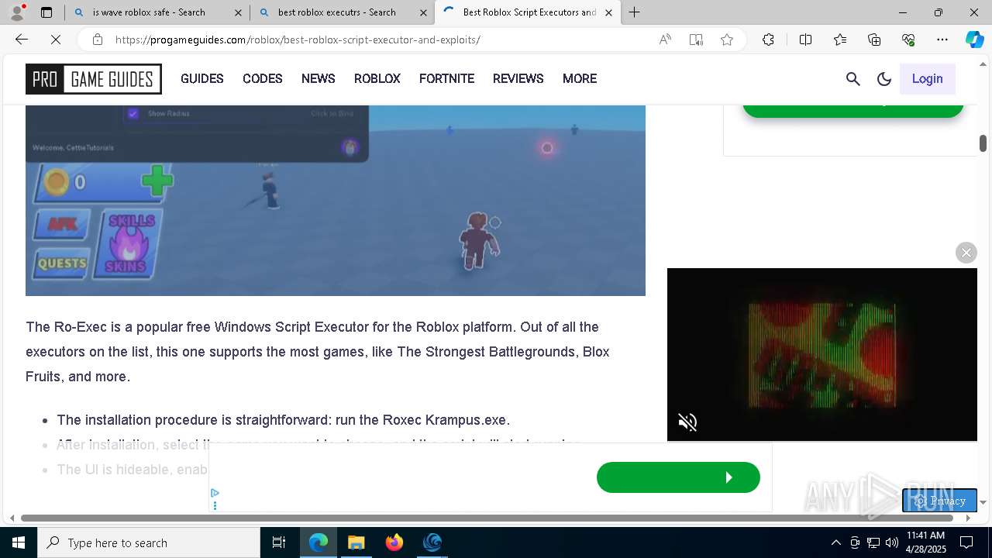Image resolution: width=992 pixels, height=558 pixels.
Task: Open ROBLOX menu
Action: point(377,78)
